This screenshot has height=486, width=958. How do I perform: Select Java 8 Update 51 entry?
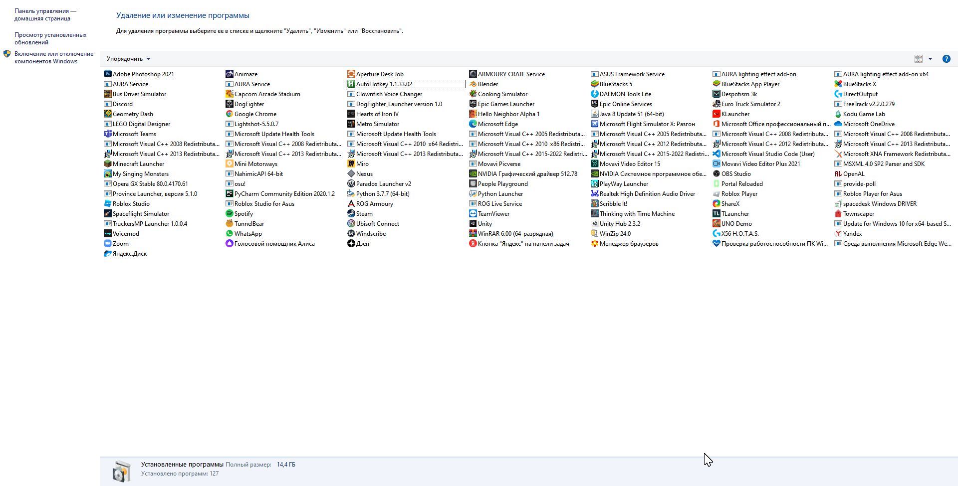click(x=627, y=114)
